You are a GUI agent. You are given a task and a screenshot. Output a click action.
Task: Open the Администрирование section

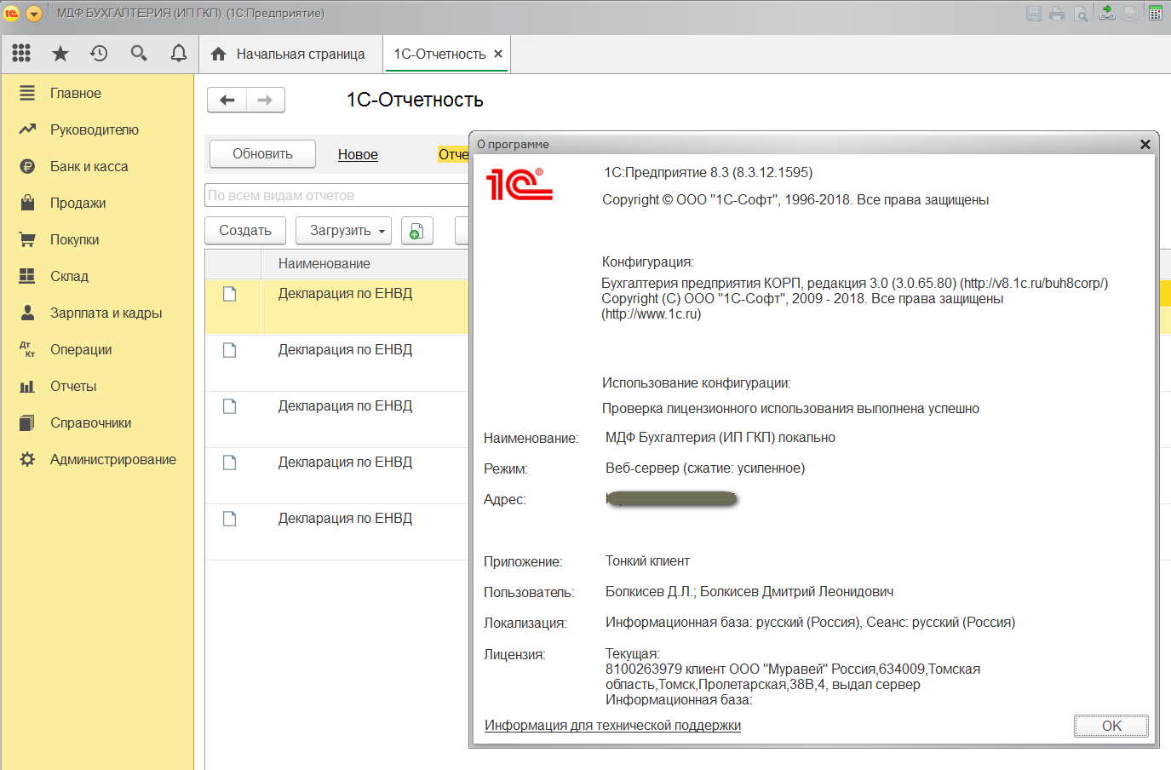click(112, 459)
